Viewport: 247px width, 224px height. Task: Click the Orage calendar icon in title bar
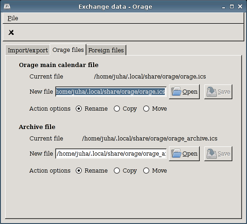(x=7, y=6)
